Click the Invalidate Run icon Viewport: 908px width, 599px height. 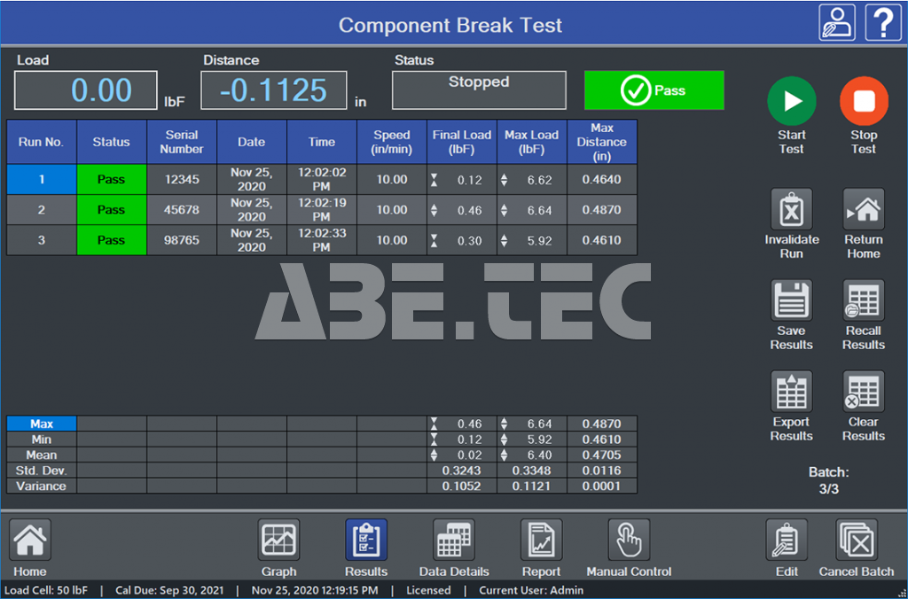pyautogui.click(x=791, y=211)
